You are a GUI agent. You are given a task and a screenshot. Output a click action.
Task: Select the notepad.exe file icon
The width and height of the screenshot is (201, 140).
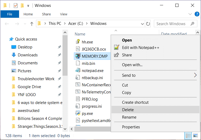coord(78,71)
